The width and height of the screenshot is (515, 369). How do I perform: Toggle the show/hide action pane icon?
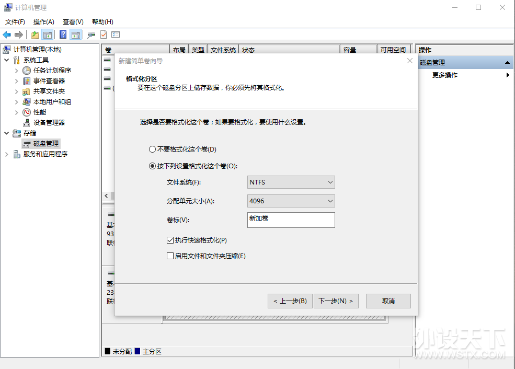(75, 34)
